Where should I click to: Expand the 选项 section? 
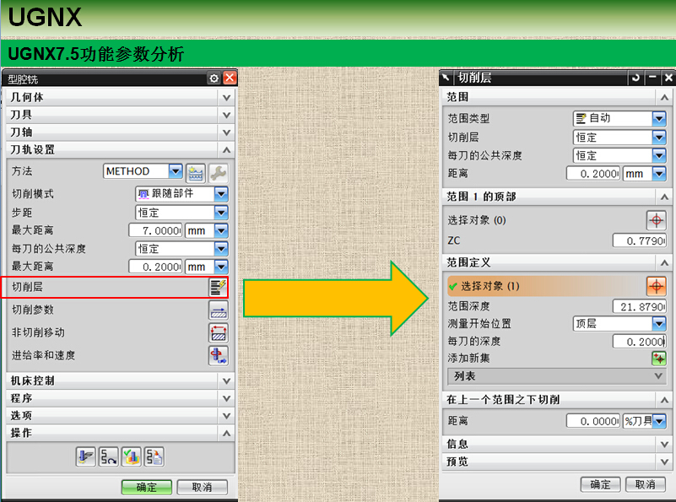click(226, 416)
